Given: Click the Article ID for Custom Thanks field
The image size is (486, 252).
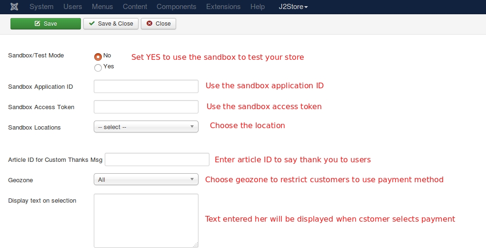Looking at the screenshot, I should pos(157,159).
